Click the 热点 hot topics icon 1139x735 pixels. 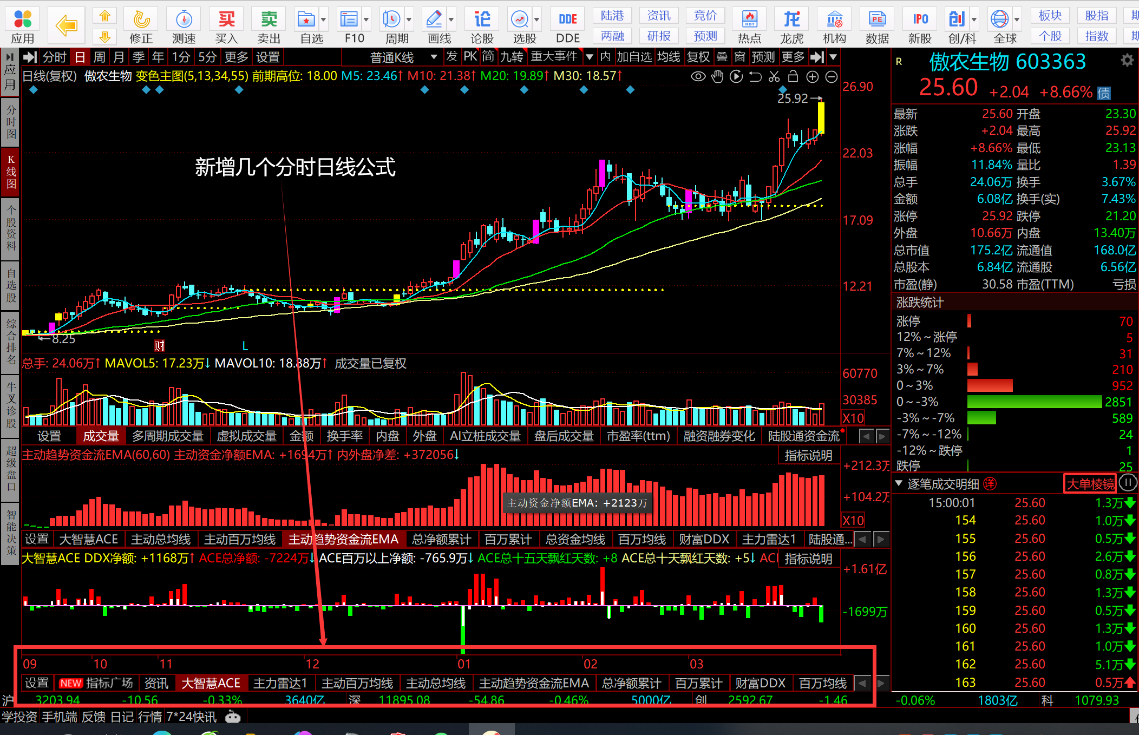pyautogui.click(x=750, y=25)
